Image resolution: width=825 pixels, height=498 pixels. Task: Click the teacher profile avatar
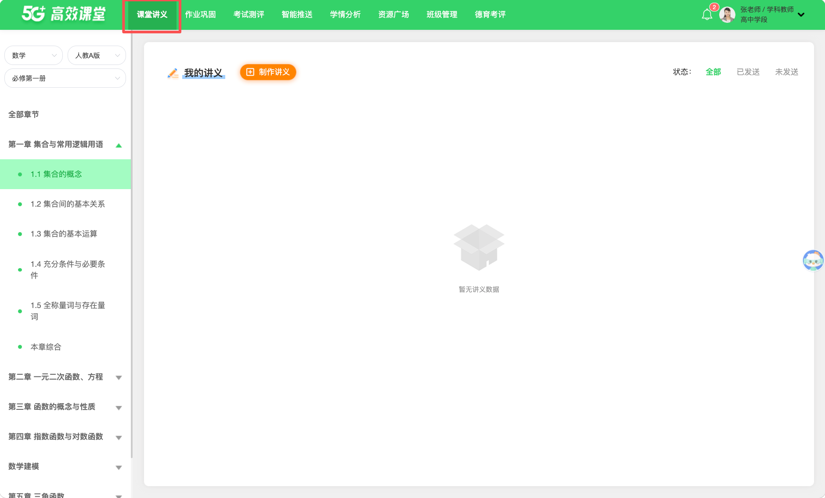click(x=727, y=15)
